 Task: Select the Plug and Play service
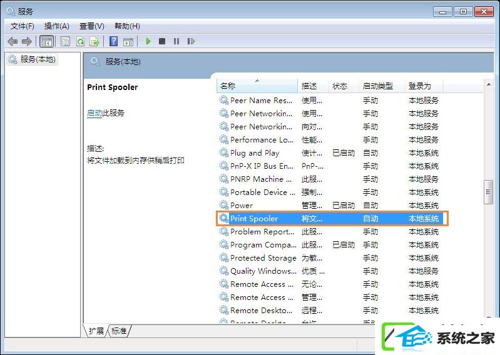pos(330,153)
